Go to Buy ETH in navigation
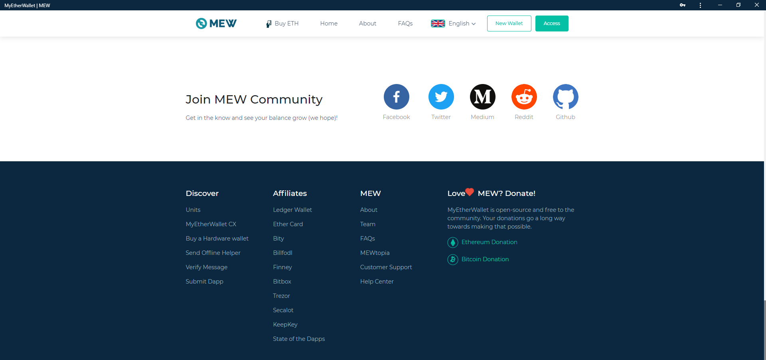 point(282,23)
